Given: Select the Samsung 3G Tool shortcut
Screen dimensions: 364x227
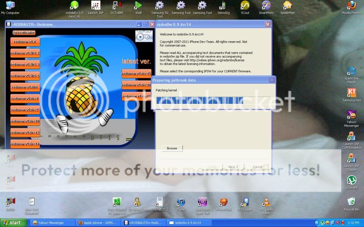Looking at the screenshot, I should [x=160, y=9].
